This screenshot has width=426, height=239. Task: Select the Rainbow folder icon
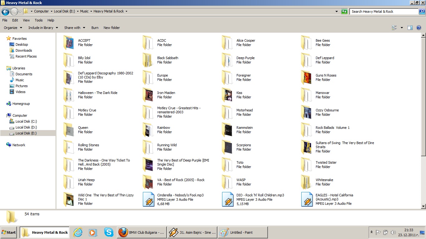148,130
